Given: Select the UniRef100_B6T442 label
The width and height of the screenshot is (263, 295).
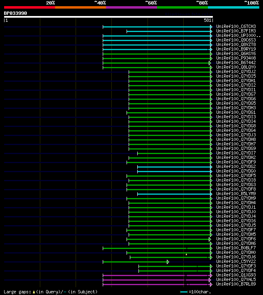Looking at the screenshot, I should 236,62.
